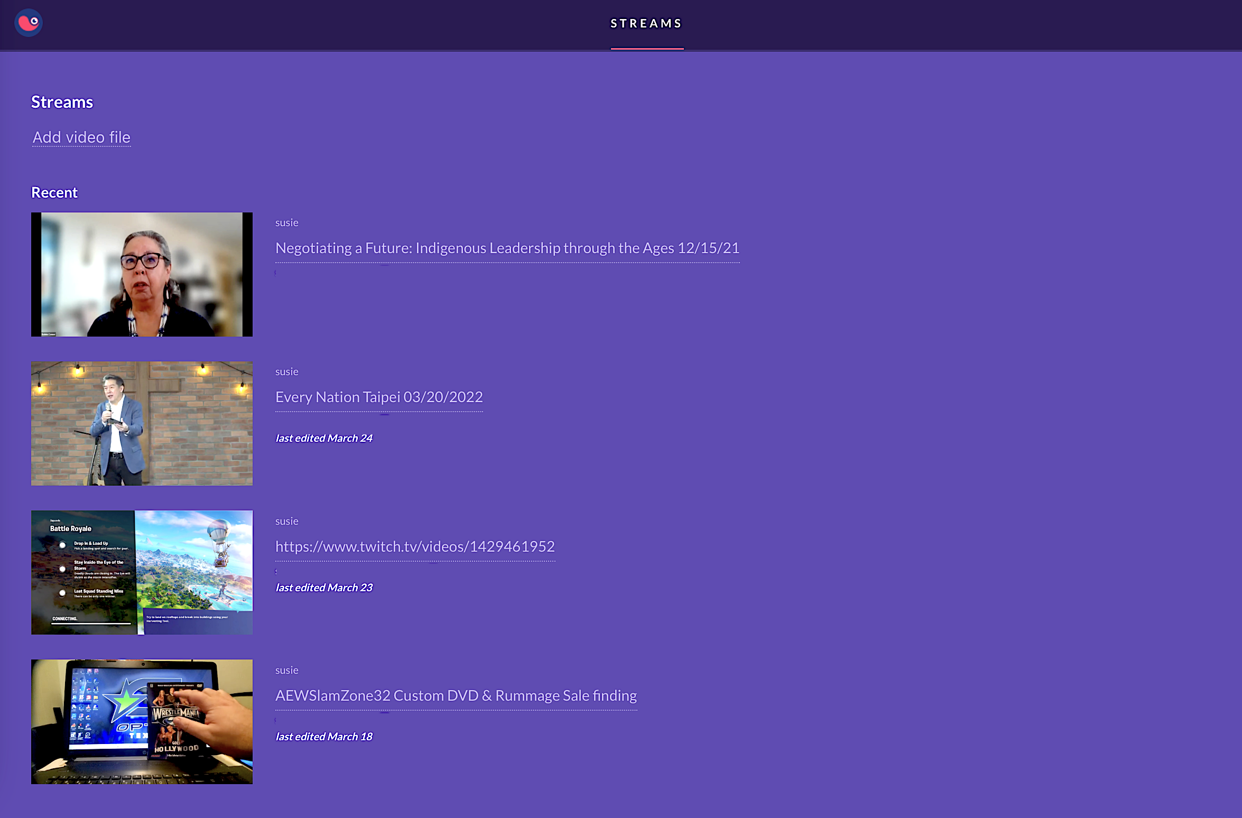Image resolution: width=1242 pixels, height=818 pixels.
Task: Click the WrestleMania DVD laptop thumbnail
Action: pyautogui.click(x=142, y=722)
